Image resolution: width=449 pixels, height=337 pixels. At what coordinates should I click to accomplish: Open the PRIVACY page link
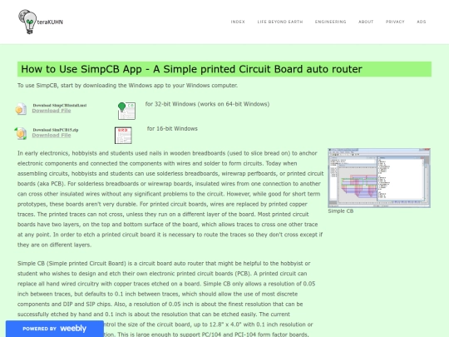point(395,22)
